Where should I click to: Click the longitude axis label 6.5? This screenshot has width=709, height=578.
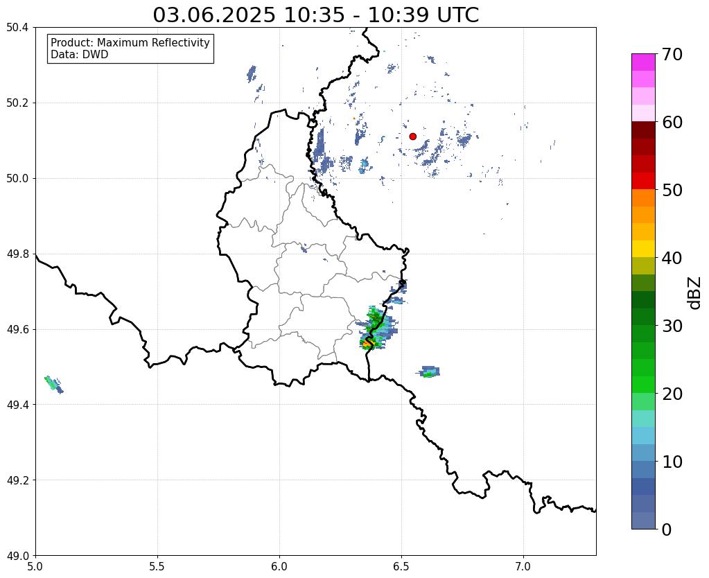401,566
